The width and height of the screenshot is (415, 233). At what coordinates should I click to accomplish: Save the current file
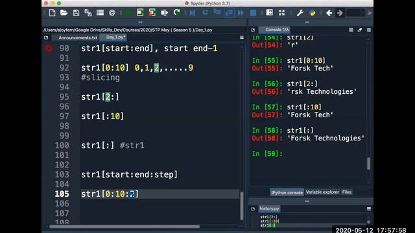(x=76, y=13)
